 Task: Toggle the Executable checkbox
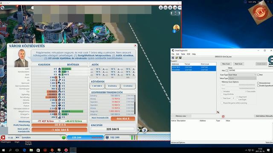pos(246,91)
